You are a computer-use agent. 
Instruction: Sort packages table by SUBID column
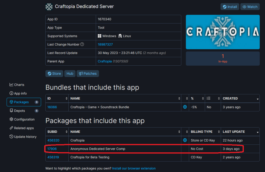click(57, 132)
